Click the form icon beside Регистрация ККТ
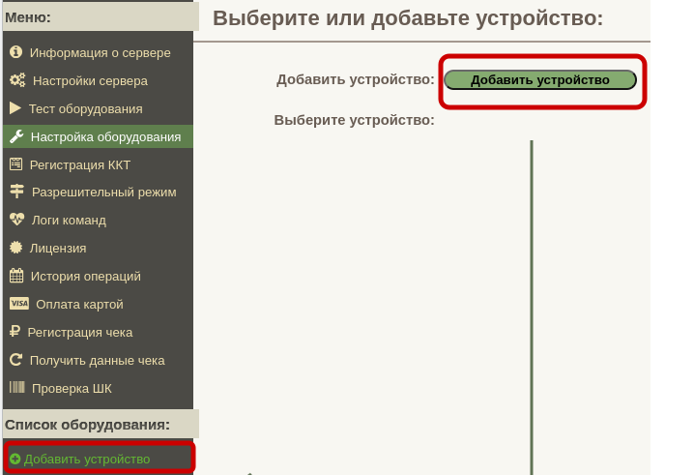694x475 pixels. tap(15, 164)
